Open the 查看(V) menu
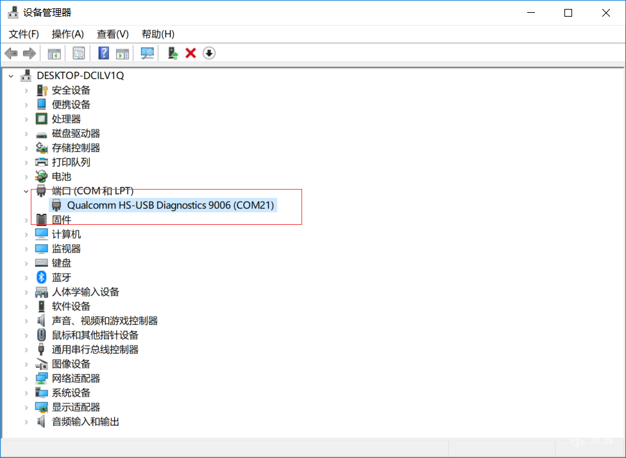The image size is (626, 458). tap(113, 35)
